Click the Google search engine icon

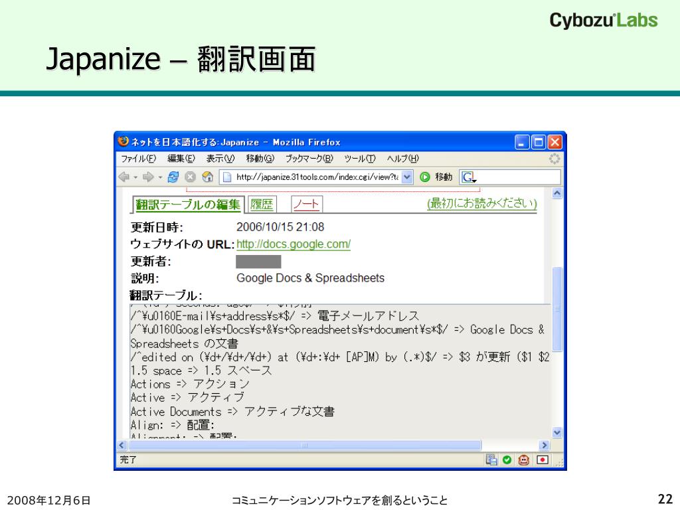(468, 177)
